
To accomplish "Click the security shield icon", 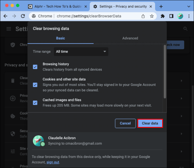I will pos(13,134).
